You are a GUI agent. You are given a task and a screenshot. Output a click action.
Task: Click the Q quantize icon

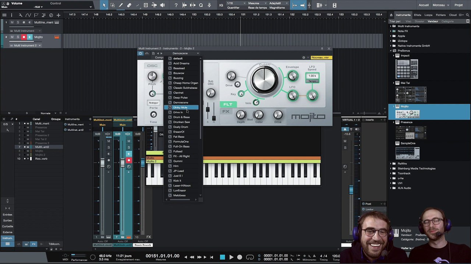[201, 5]
